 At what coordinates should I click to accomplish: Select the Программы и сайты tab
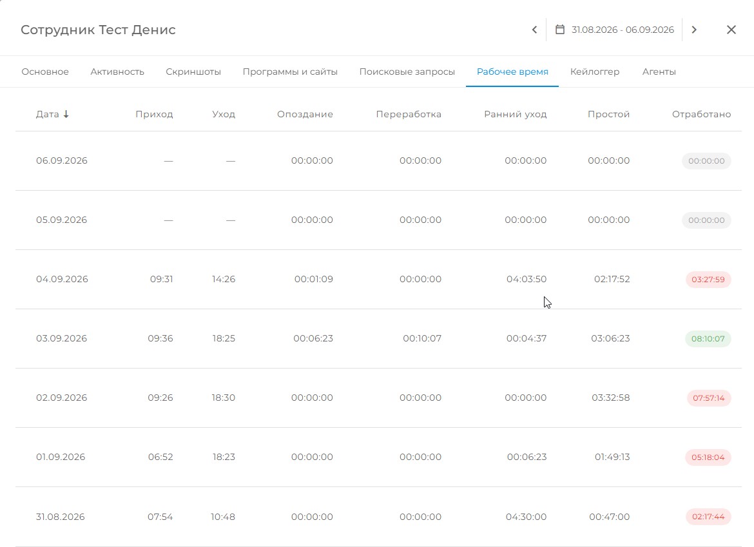(290, 72)
